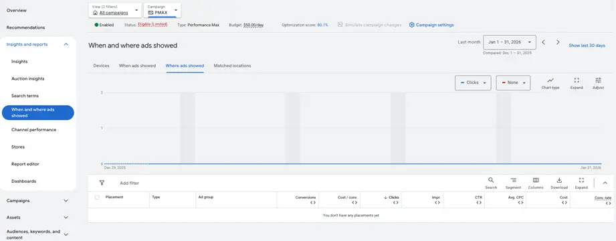Open Overview in the sidebar
Image resolution: width=616 pixels, height=241 pixels.
pos(16,10)
